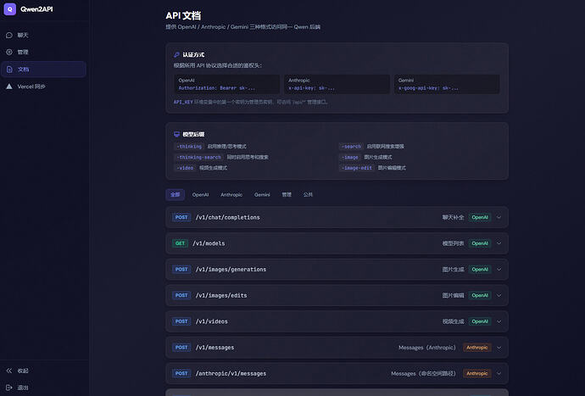The height and width of the screenshot is (396, 585).
Task: Click the collapse double-chevron icon
Action: [x=9, y=371]
